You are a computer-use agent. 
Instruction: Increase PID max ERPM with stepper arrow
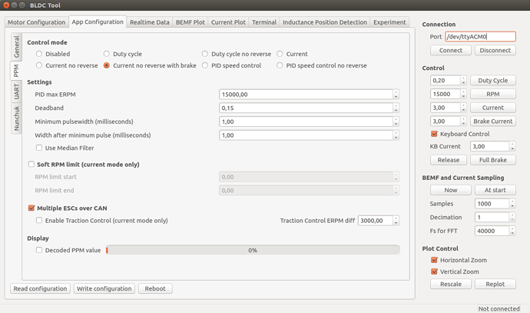pyautogui.click(x=396, y=92)
